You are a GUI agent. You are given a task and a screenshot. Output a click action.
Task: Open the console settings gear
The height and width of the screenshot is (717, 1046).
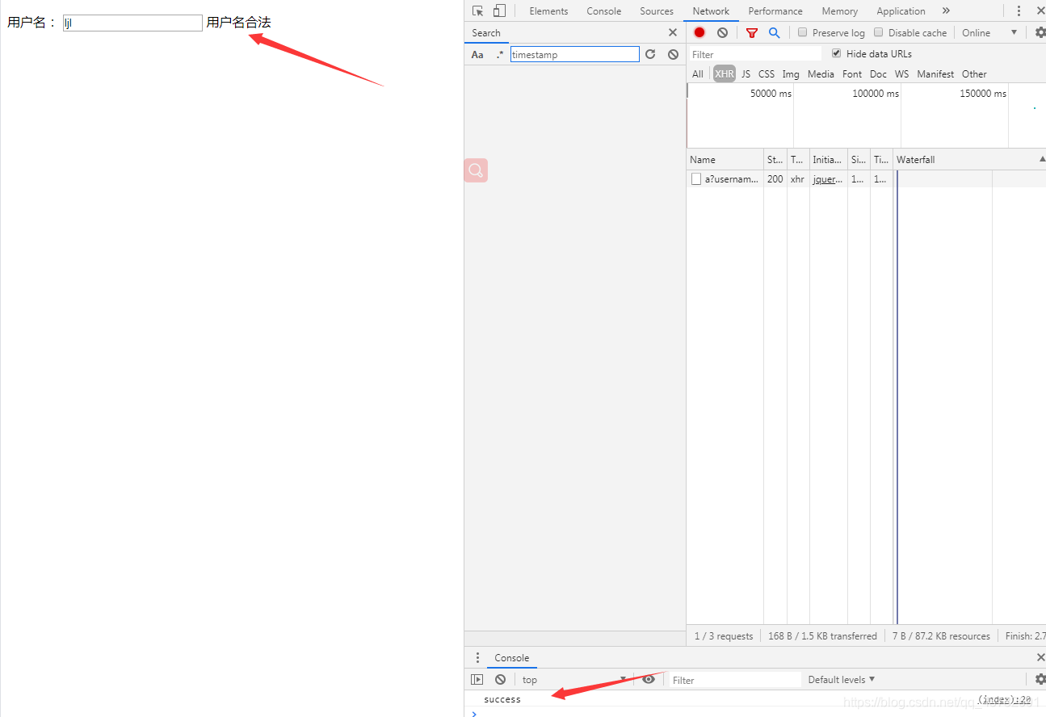tap(1040, 679)
